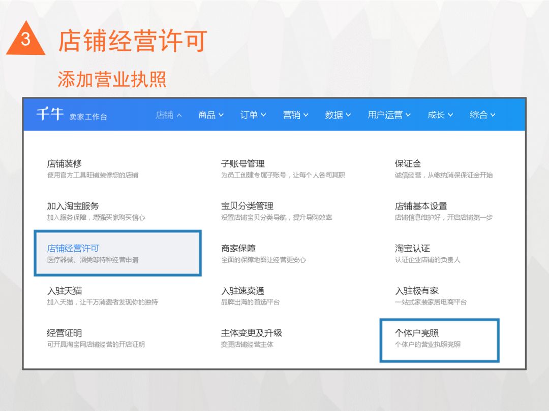This screenshot has width=549, height=411.
Task: Expand the 综合 dropdown chevron
Action: [x=493, y=115]
